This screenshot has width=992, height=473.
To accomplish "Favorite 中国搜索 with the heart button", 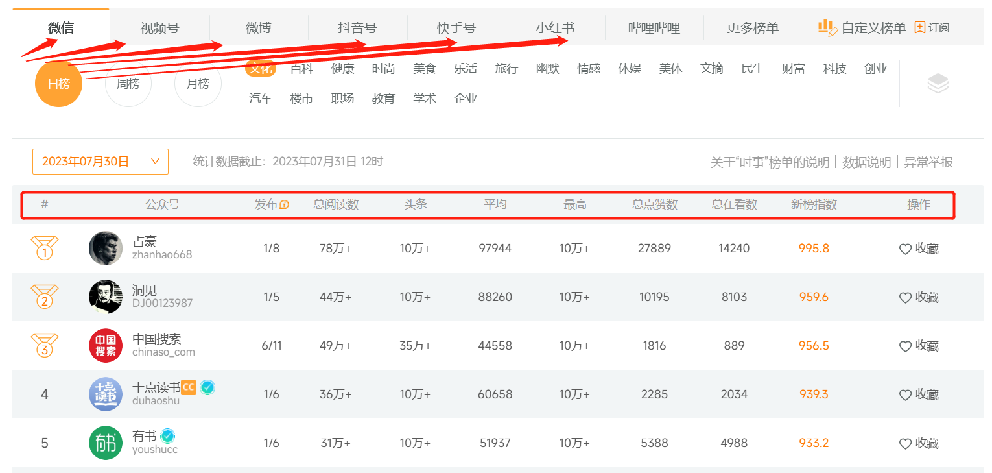I will coord(905,346).
